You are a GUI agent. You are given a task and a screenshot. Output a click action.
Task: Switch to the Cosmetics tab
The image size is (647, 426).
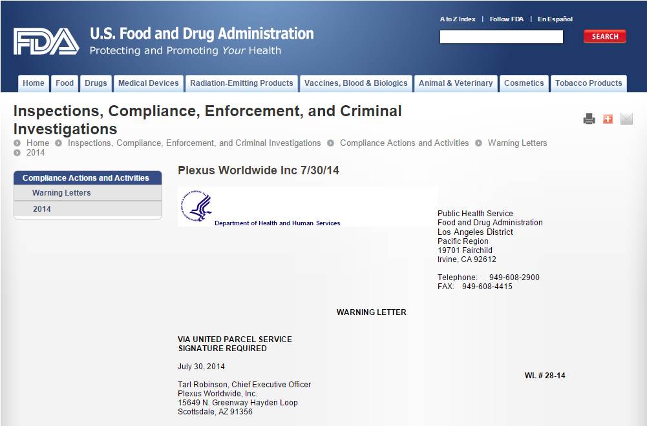[524, 83]
